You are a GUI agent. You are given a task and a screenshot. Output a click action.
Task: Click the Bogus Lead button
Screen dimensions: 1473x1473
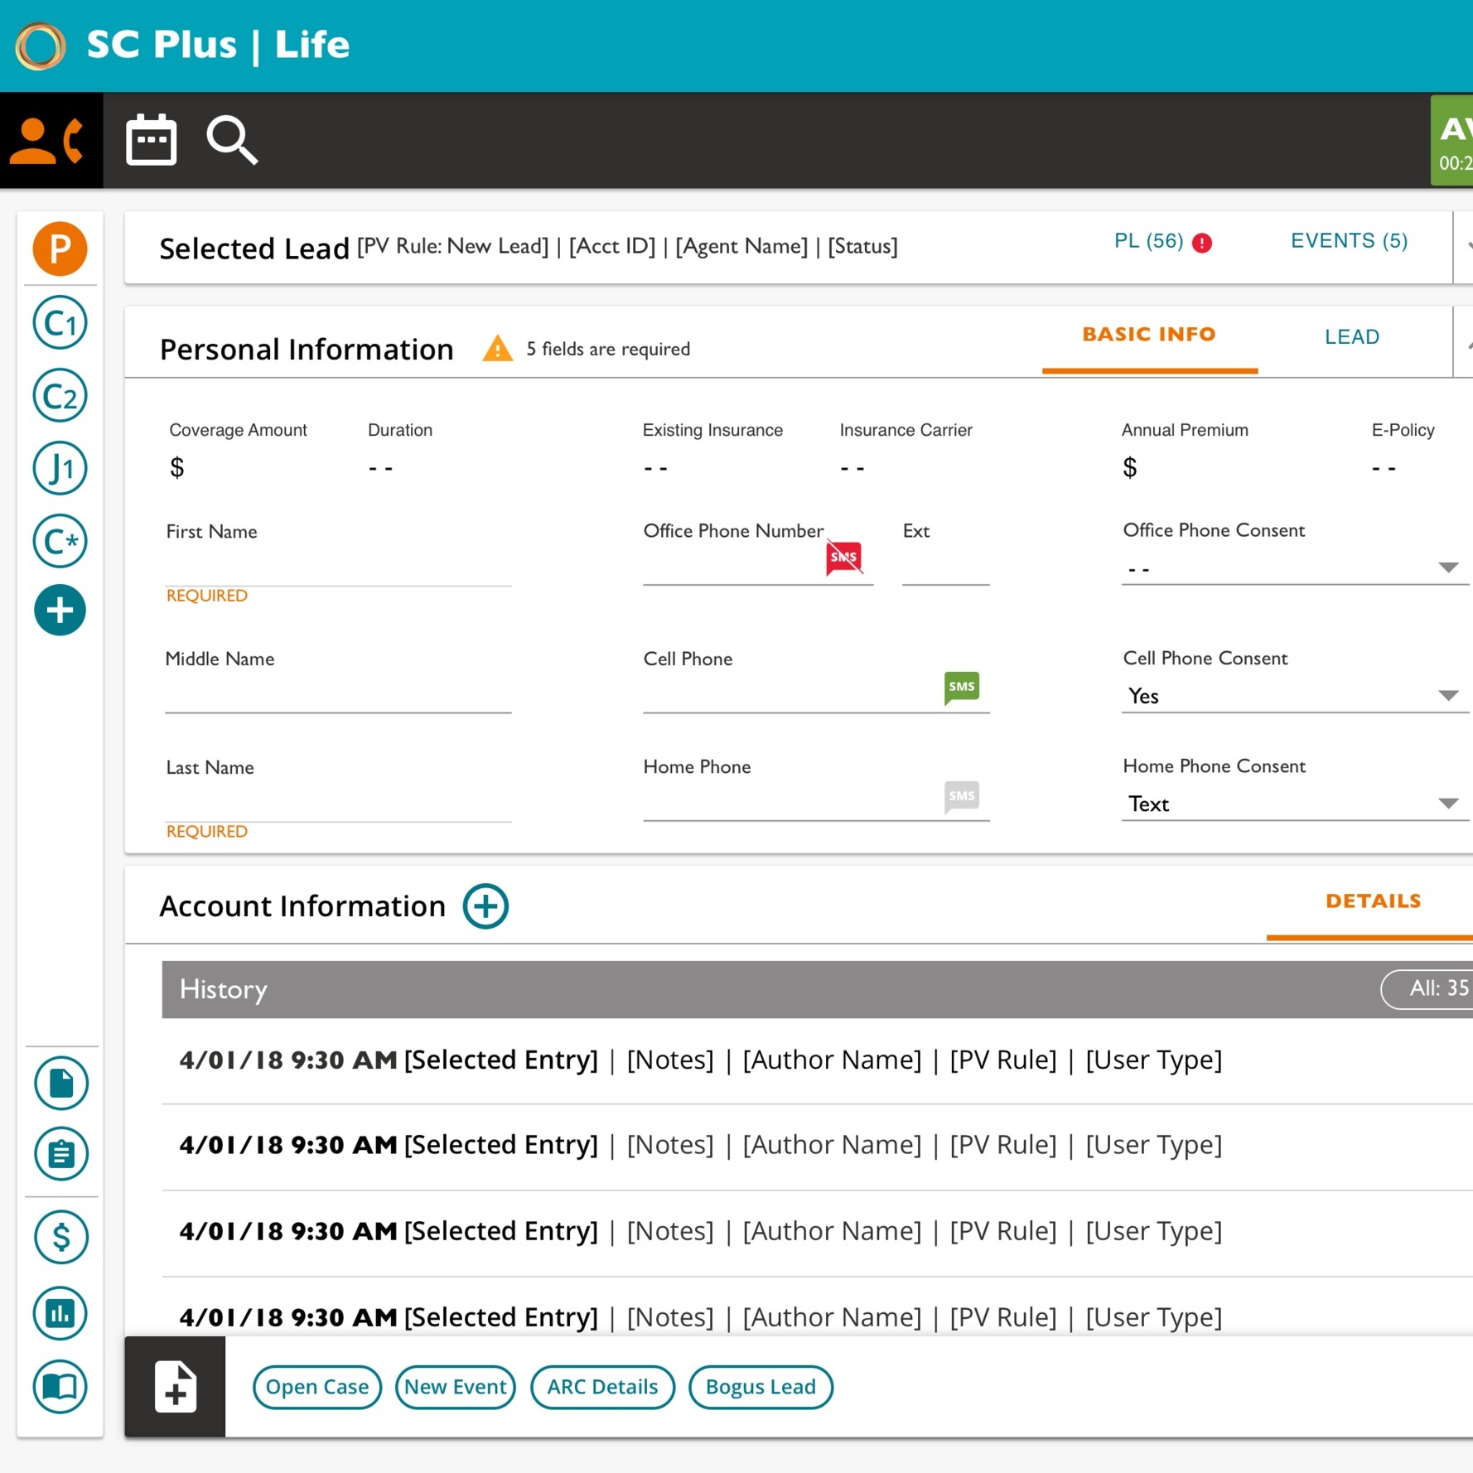click(761, 1387)
